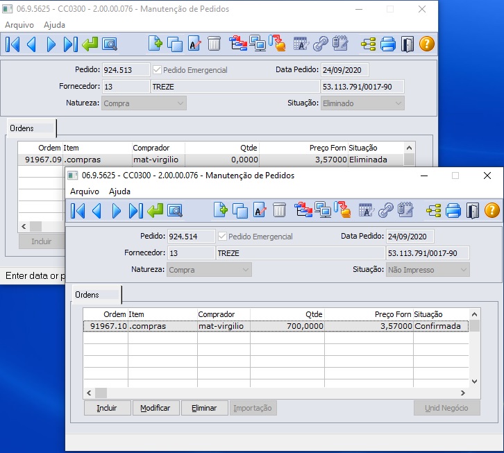Go to next record in back window

51,44
